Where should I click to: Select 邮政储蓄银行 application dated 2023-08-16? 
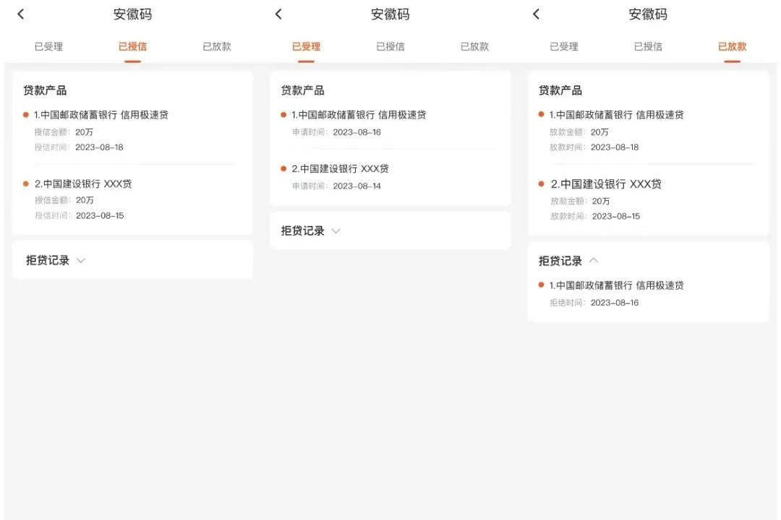(359, 115)
